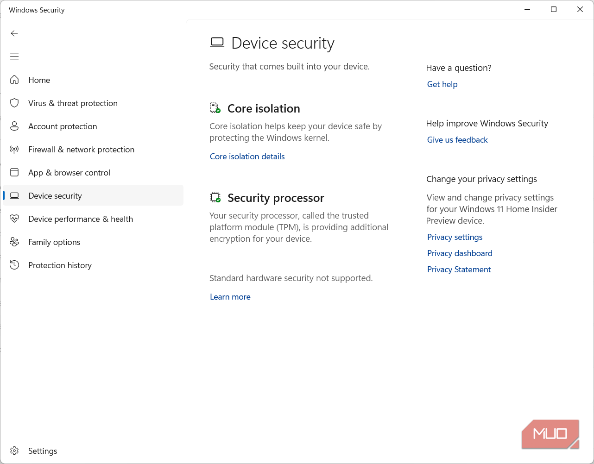Screen dimensions: 594x464
Task: Open Core isolation details link
Action: [x=247, y=157]
